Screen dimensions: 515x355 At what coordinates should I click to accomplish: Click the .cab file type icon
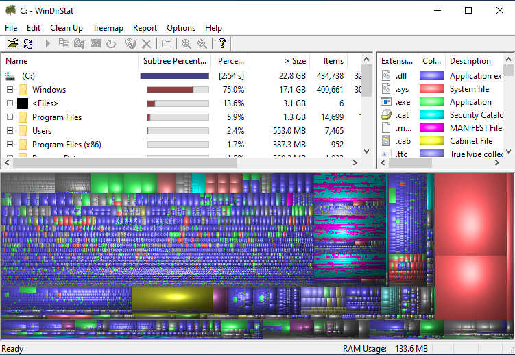386,141
